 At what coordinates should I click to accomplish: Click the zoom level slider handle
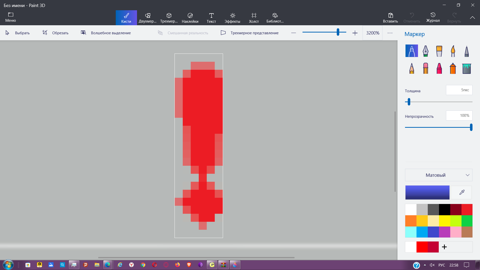click(338, 32)
